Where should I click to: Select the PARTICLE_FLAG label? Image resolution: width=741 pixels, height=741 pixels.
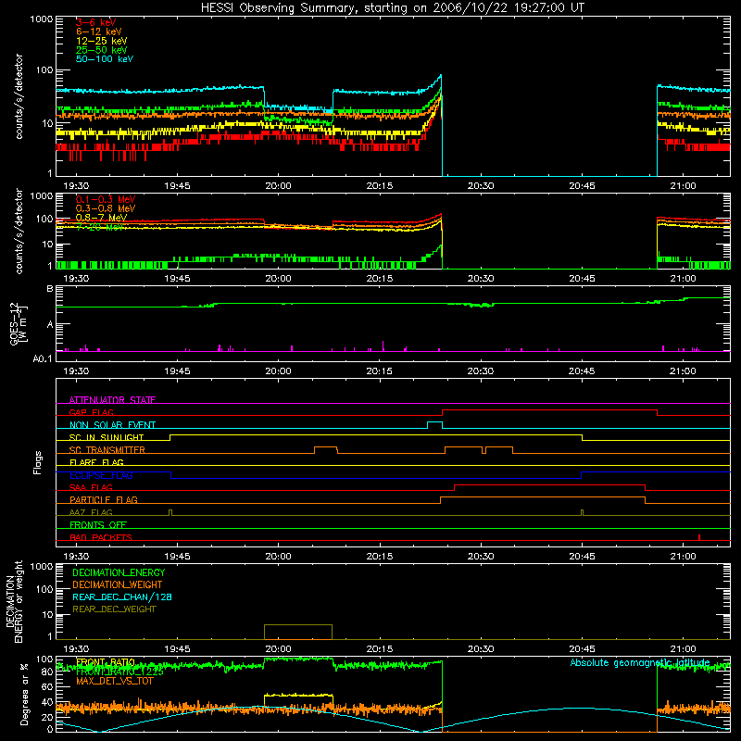click(x=104, y=500)
